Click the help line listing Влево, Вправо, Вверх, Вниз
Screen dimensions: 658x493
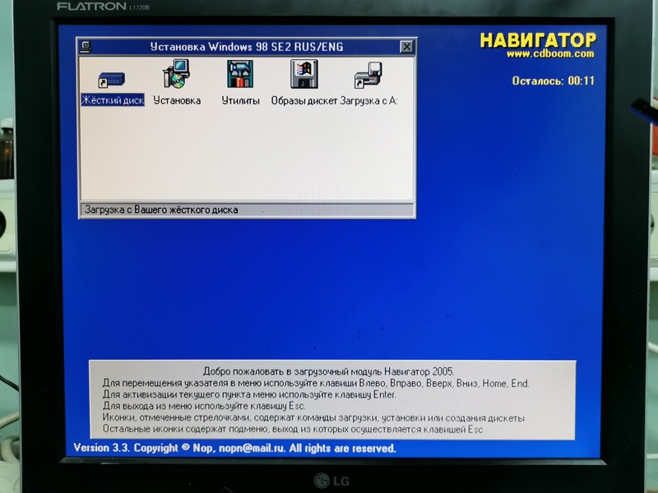pyautogui.click(x=316, y=383)
